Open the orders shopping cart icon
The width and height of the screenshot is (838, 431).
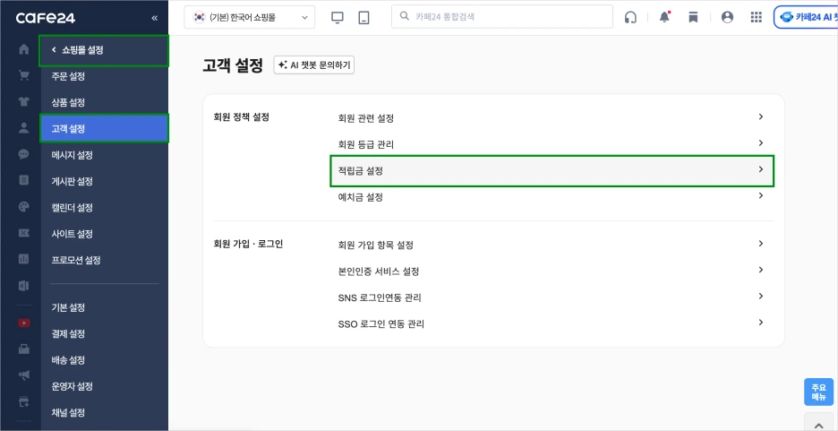tap(23, 75)
